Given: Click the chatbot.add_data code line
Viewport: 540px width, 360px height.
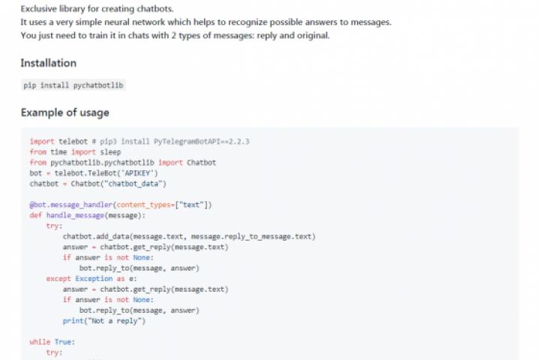Looking at the screenshot, I should click(189, 236).
